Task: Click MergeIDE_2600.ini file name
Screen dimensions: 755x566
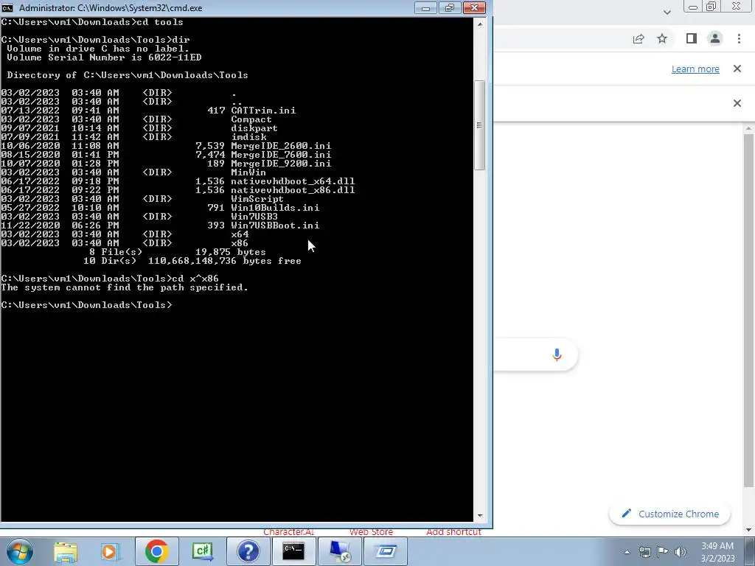Action: [281, 146]
